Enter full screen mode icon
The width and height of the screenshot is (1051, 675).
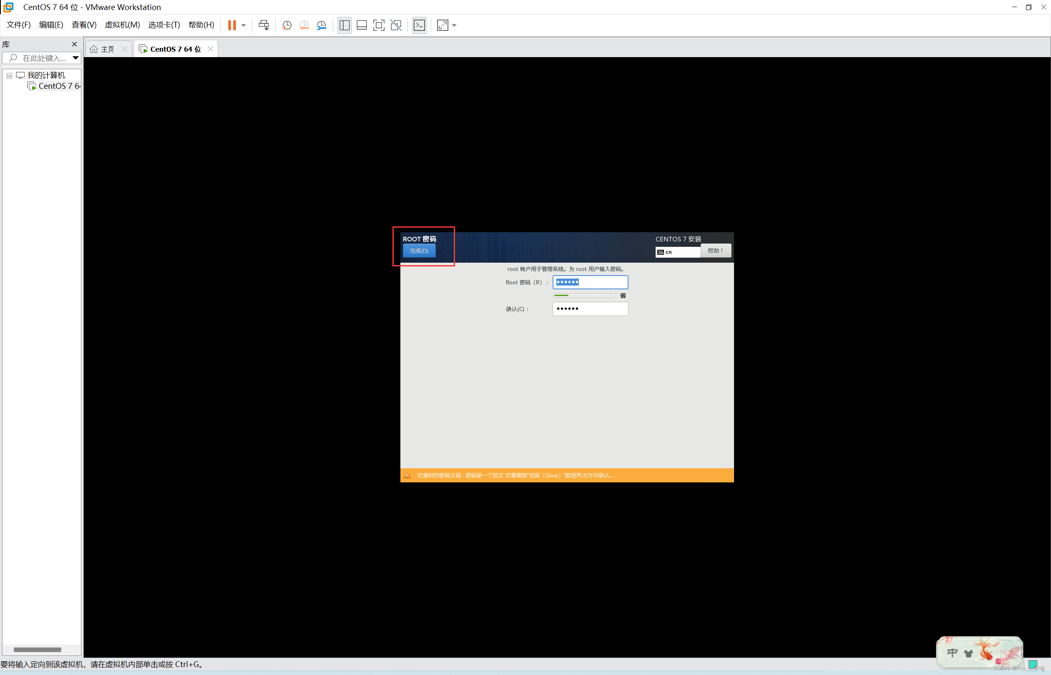(378, 25)
